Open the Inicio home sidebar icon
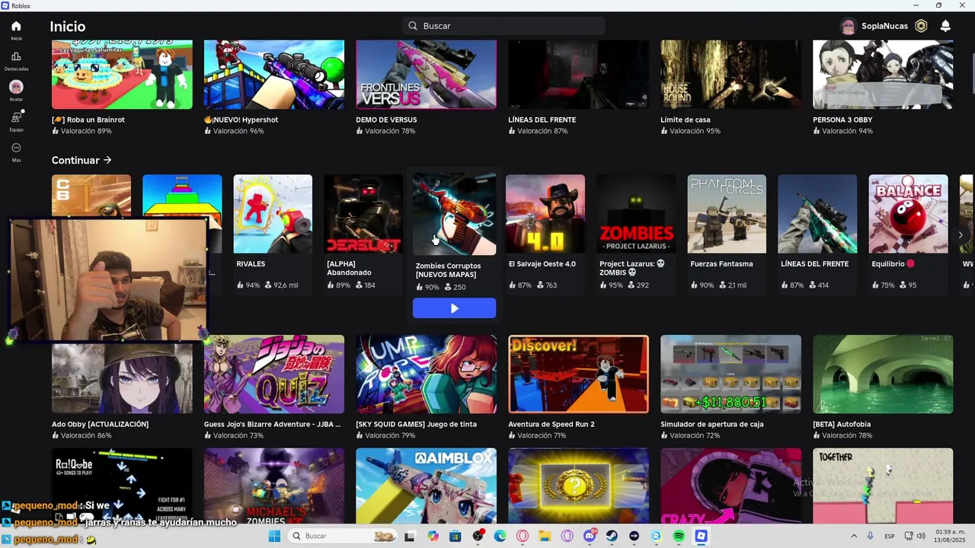This screenshot has width=975, height=548. click(16, 27)
